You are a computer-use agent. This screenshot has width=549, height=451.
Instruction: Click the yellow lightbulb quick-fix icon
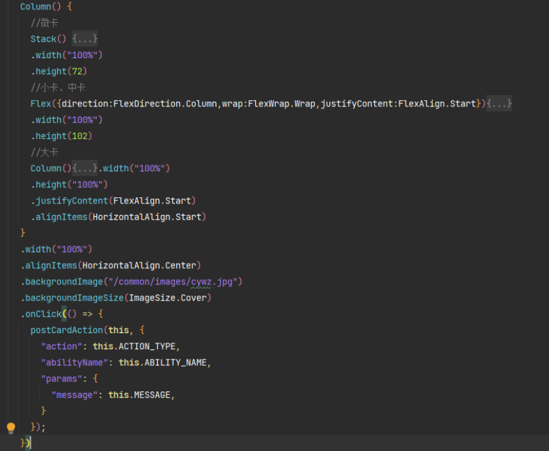pos(11,428)
